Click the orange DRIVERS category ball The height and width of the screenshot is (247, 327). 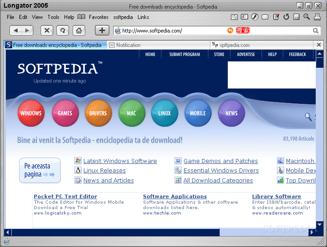point(98,113)
